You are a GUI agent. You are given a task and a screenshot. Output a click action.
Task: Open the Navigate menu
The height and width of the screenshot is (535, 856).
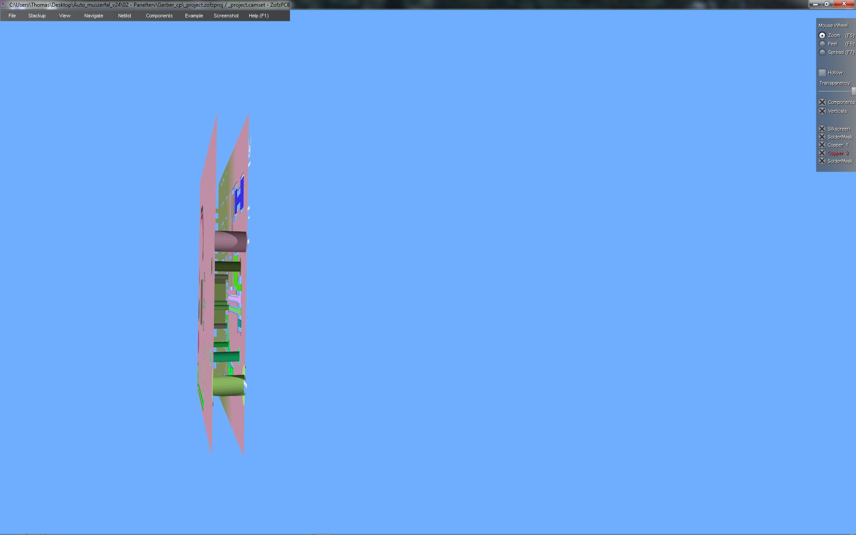pos(94,16)
